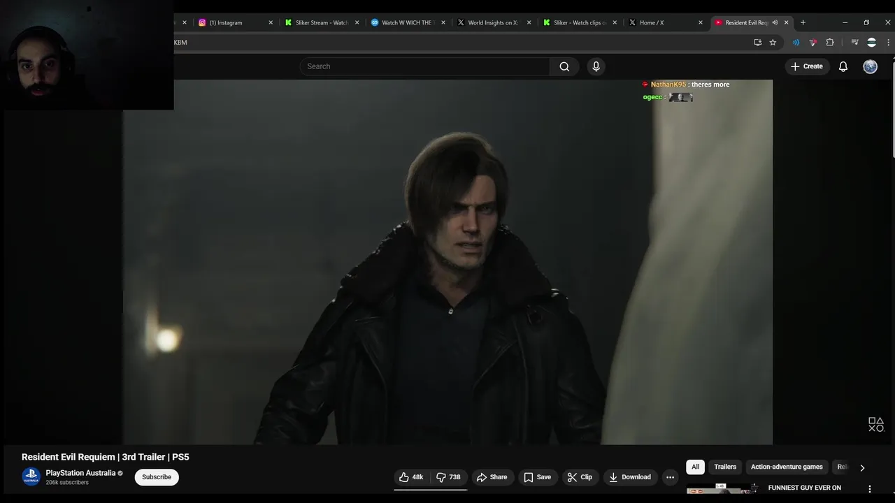Select the Trailers filter chip
895x503 pixels.
tap(725, 467)
